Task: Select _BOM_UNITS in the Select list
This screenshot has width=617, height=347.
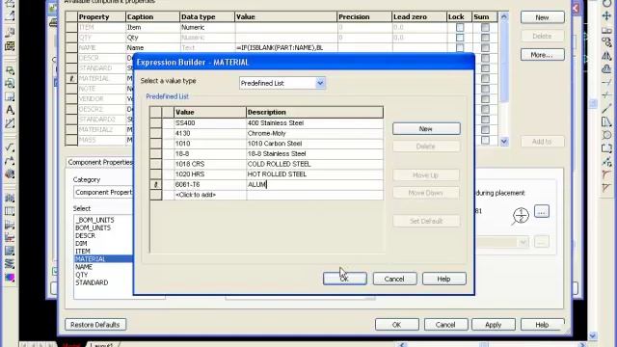Action: [94, 220]
